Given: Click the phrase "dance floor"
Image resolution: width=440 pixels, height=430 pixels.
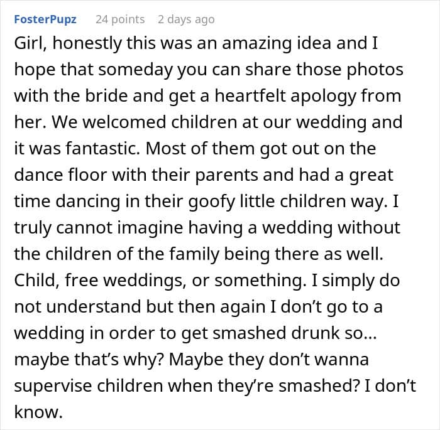Looking at the screenshot, I should (x=60, y=175).
